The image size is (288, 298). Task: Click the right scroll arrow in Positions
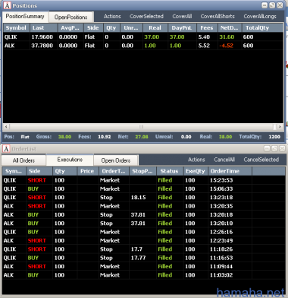[280, 126]
